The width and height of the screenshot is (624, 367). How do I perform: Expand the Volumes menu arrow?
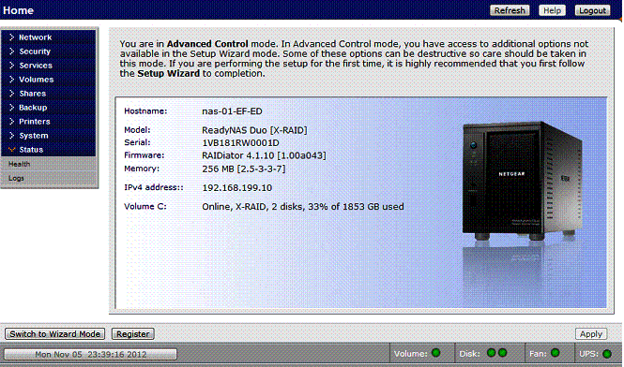click(11, 80)
